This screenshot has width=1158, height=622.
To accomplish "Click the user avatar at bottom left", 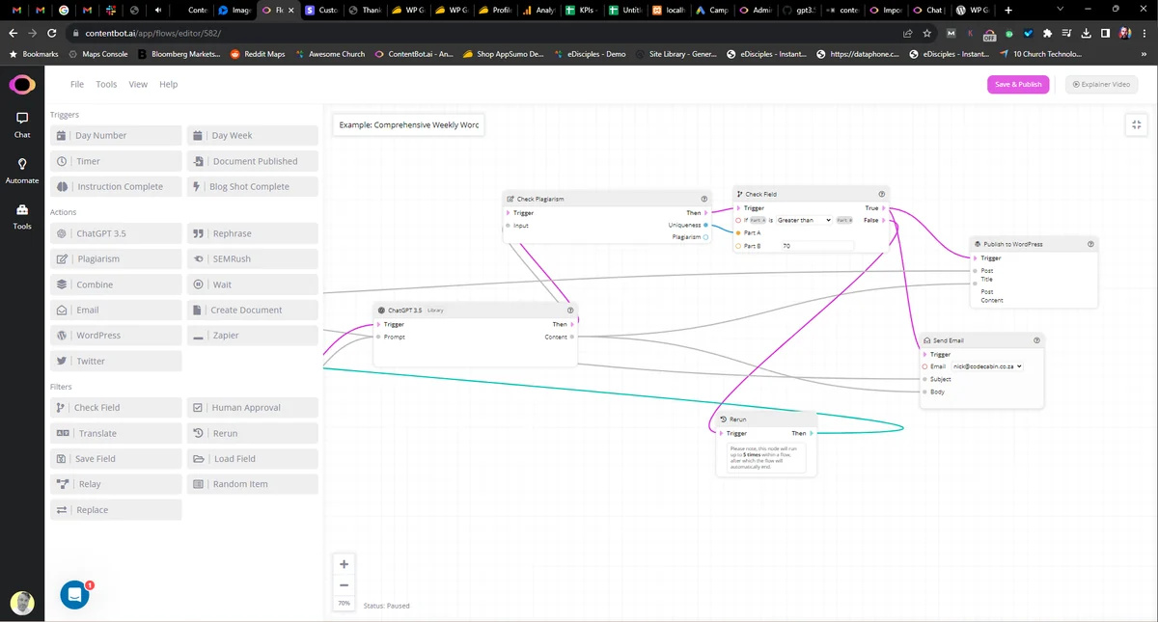I will coord(22,604).
